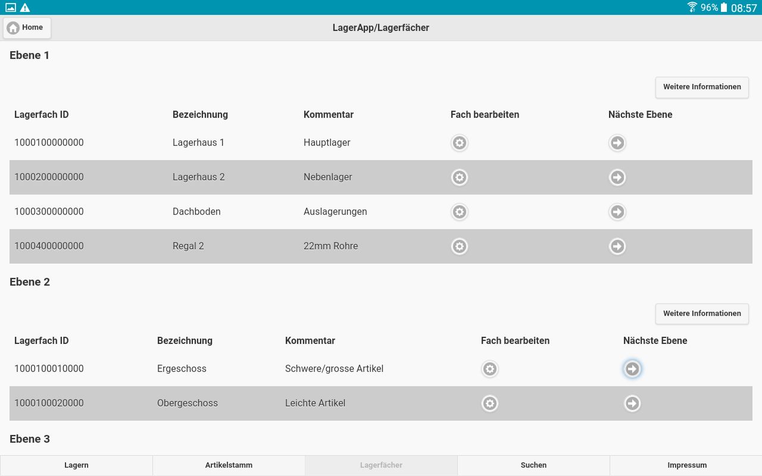Screen dimensions: 762x476
Task: Go to next level of Ergeschoss
Action: coord(632,369)
